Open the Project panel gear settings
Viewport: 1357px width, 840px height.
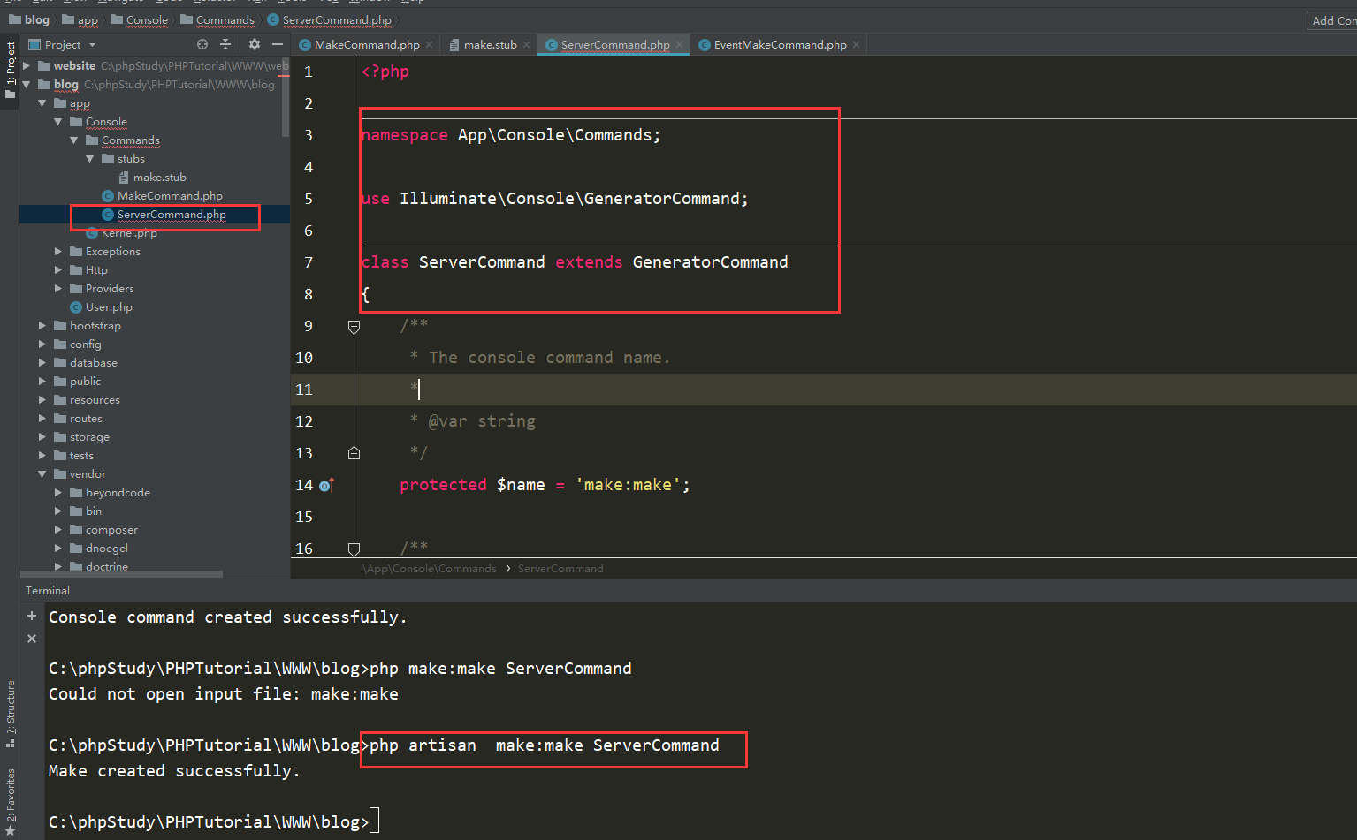[255, 44]
